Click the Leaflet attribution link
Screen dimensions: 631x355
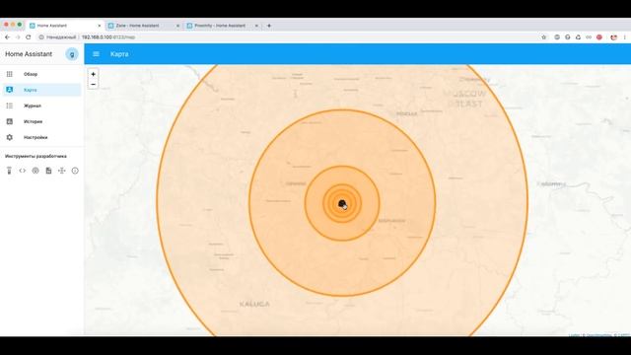pyautogui.click(x=574, y=335)
